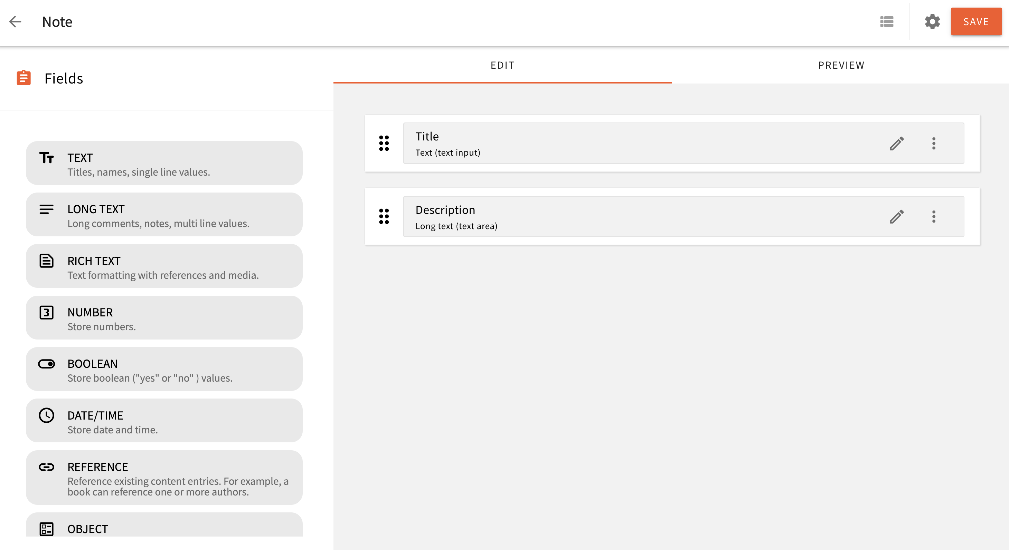Click the Fields clipboard icon
This screenshot has height=550, width=1009.
[23, 77]
